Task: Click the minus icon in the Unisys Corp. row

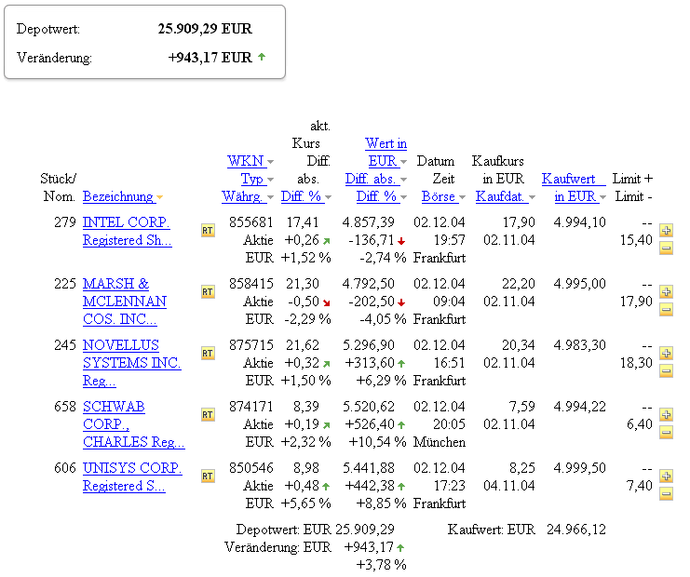Action: click(666, 494)
